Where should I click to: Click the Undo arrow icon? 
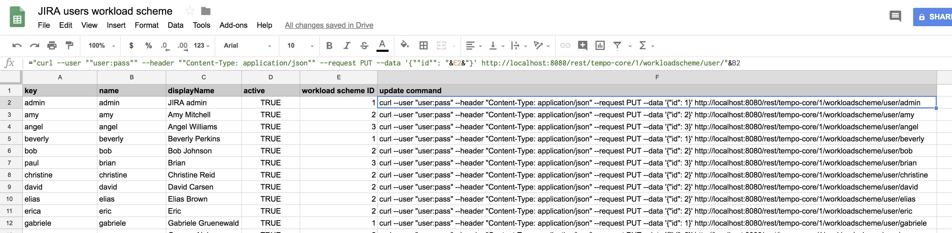point(17,46)
